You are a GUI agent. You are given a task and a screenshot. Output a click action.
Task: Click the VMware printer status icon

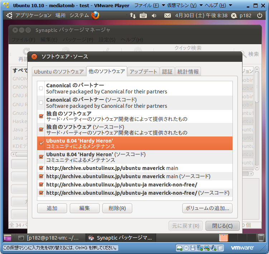click(207, 248)
